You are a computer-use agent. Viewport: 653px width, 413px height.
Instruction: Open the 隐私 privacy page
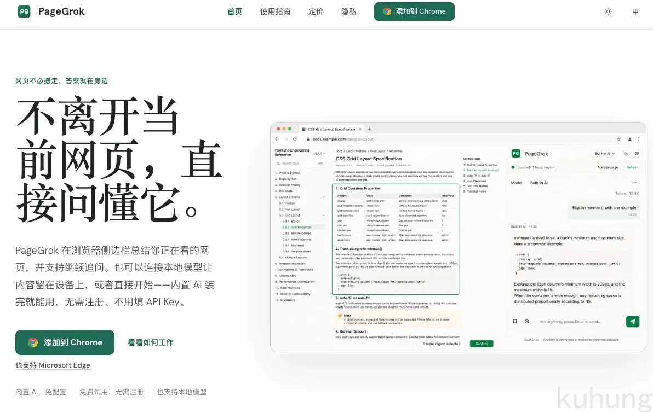tap(348, 11)
